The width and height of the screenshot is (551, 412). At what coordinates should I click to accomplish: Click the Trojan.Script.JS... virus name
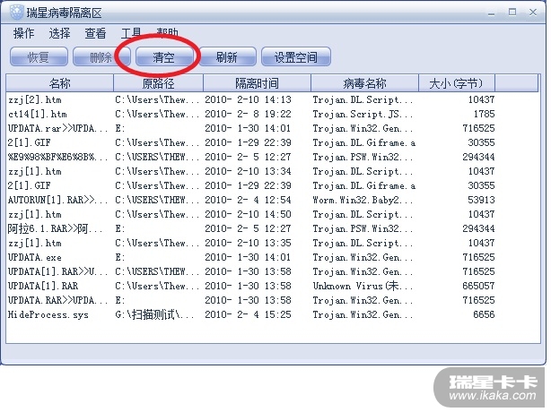tap(363, 115)
